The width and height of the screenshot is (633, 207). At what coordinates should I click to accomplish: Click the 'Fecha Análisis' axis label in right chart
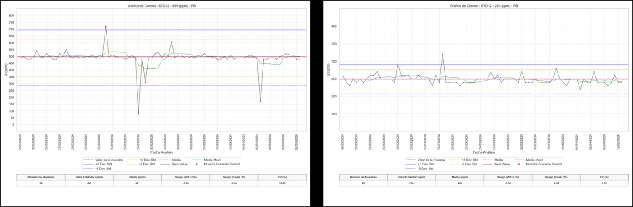click(x=483, y=152)
